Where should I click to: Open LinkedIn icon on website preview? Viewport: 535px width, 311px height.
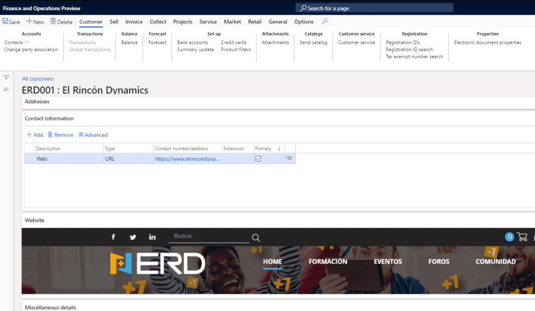(x=152, y=237)
